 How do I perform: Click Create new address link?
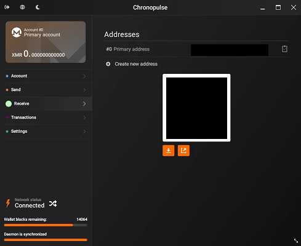pyautogui.click(x=136, y=64)
